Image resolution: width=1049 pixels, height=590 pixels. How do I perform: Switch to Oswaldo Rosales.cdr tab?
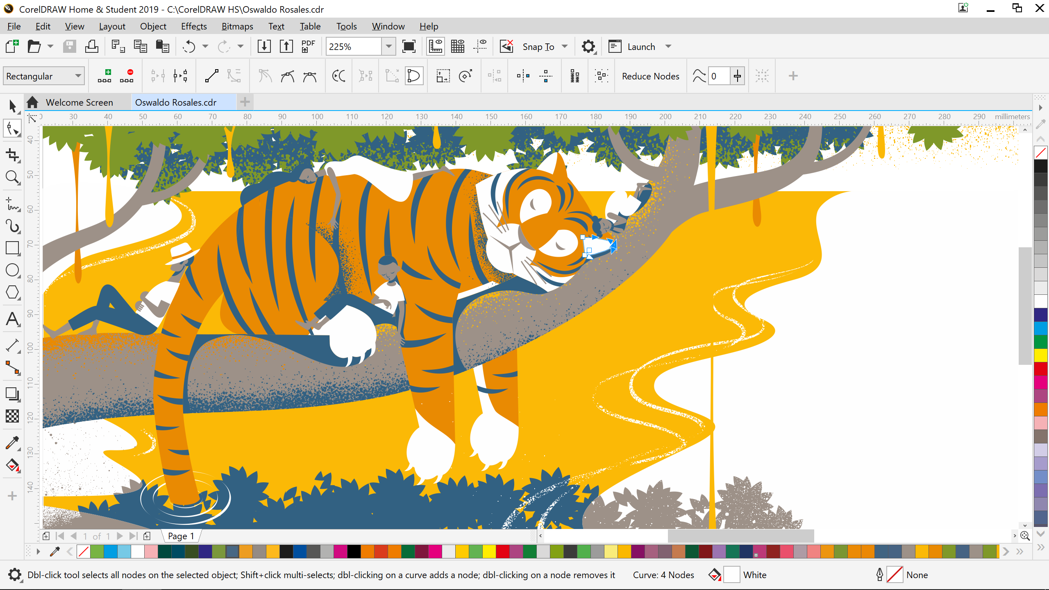click(176, 102)
